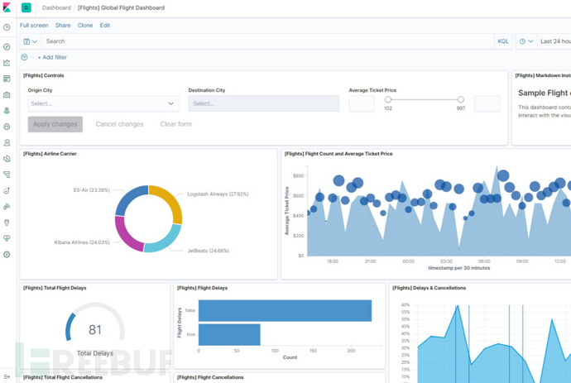
Task: Open Canvas icon in sidebar
Action: pos(7,94)
